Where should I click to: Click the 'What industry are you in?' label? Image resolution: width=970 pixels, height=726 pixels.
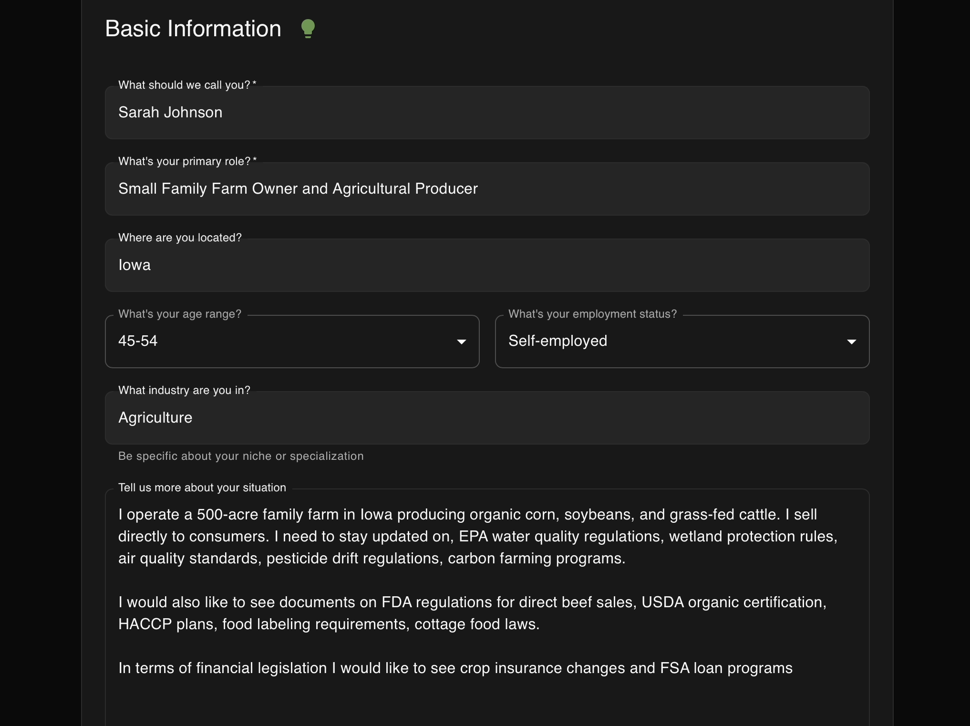[x=184, y=390]
